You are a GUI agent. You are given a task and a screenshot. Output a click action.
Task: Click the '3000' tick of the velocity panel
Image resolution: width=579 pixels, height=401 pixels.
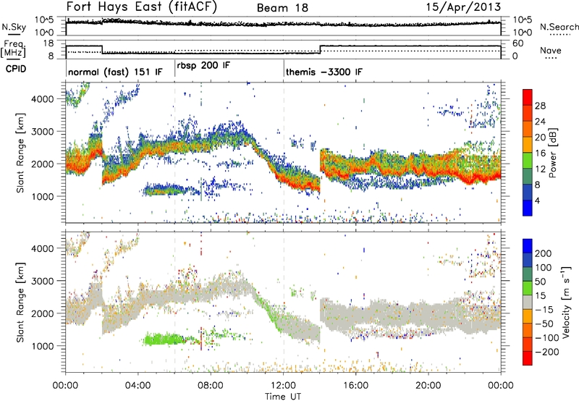pyautogui.click(x=43, y=281)
